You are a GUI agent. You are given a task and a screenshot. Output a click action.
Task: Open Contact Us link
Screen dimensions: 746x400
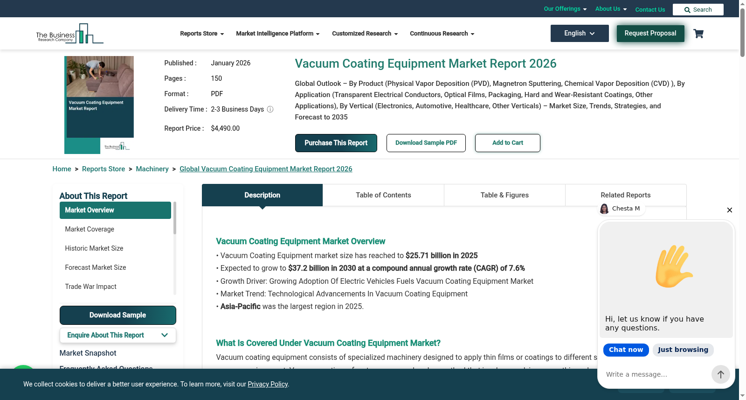(650, 10)
